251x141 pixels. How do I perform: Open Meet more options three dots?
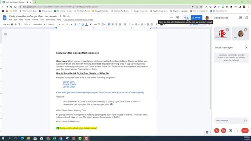[237, 130]
